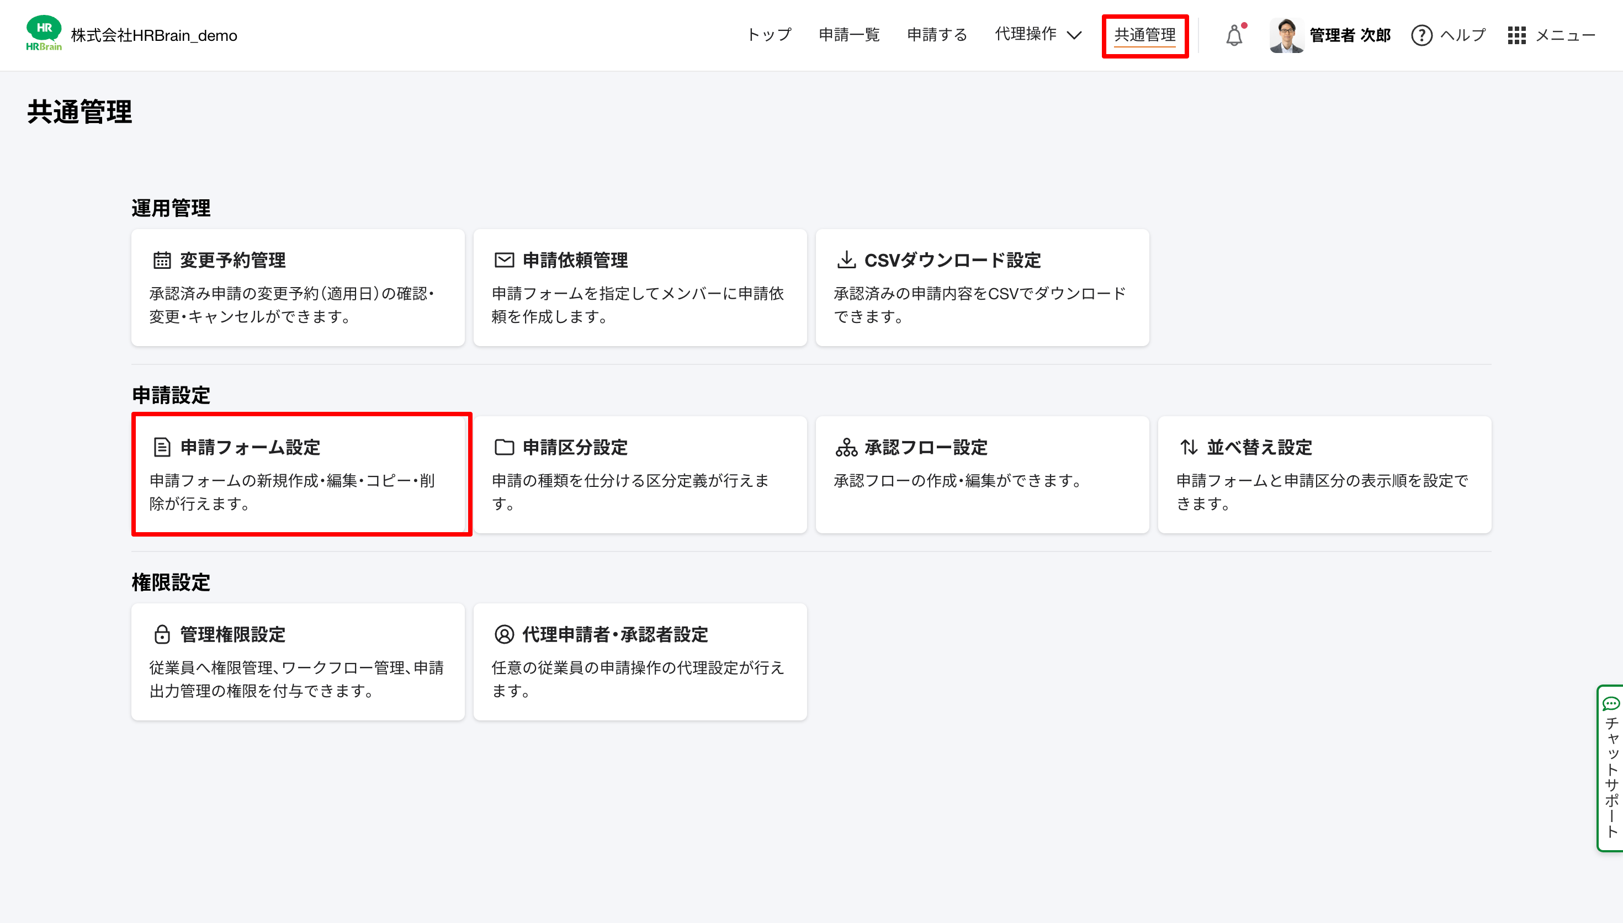Expand the 代理操作 dropdown
The height and width of the screenshot is (923, 1623).
1038,35
